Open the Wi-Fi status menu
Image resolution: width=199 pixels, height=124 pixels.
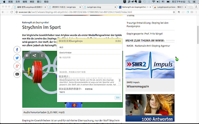pos(154,2)
